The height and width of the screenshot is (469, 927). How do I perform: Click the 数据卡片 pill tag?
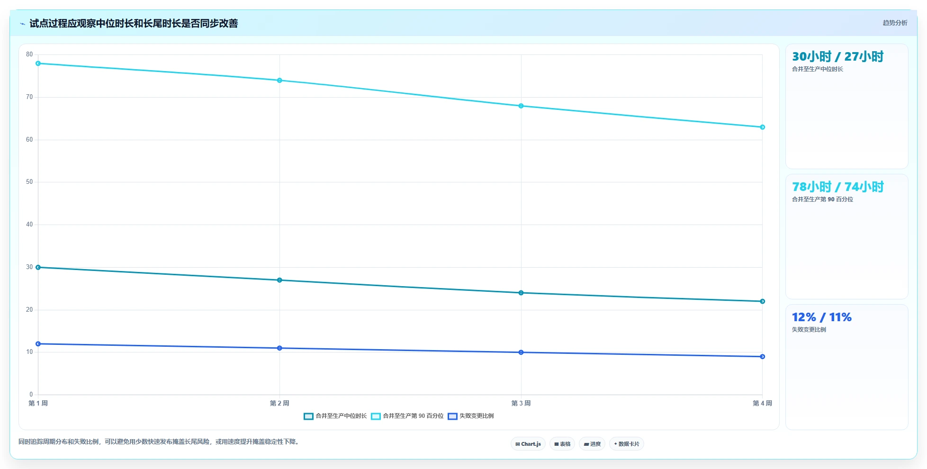627,444
